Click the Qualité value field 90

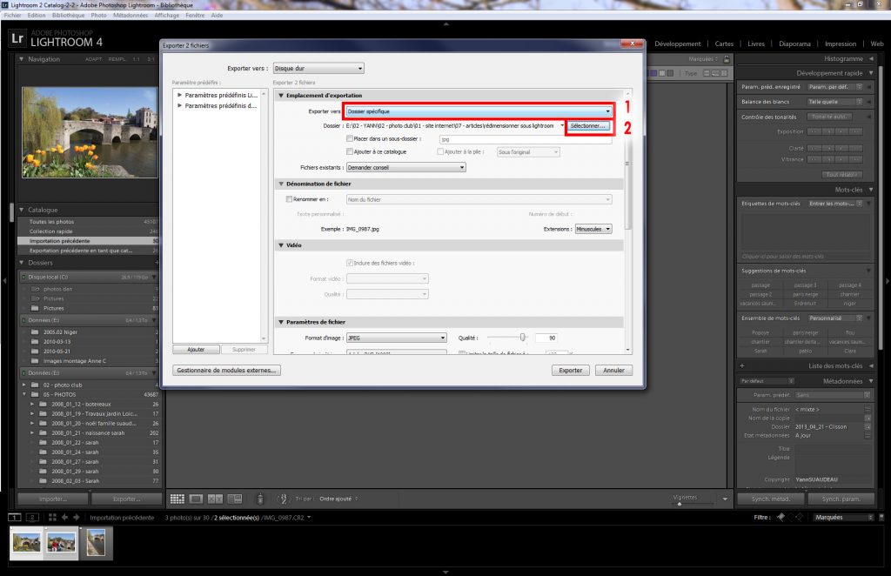pos(546,338)
